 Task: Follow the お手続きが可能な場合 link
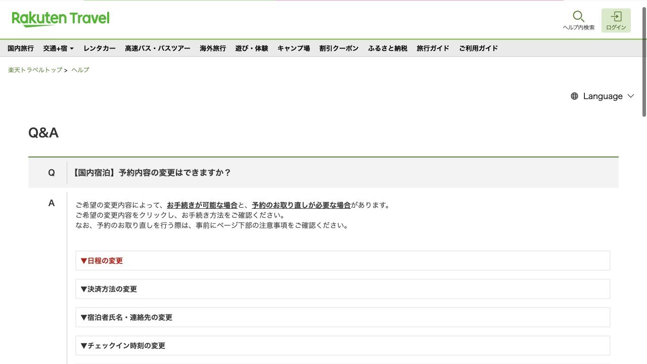coord(202,205)
